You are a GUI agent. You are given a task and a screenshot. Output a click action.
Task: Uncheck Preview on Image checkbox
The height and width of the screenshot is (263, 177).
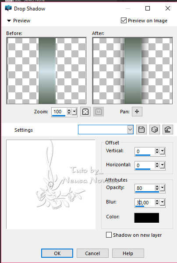tap(124, 21)
